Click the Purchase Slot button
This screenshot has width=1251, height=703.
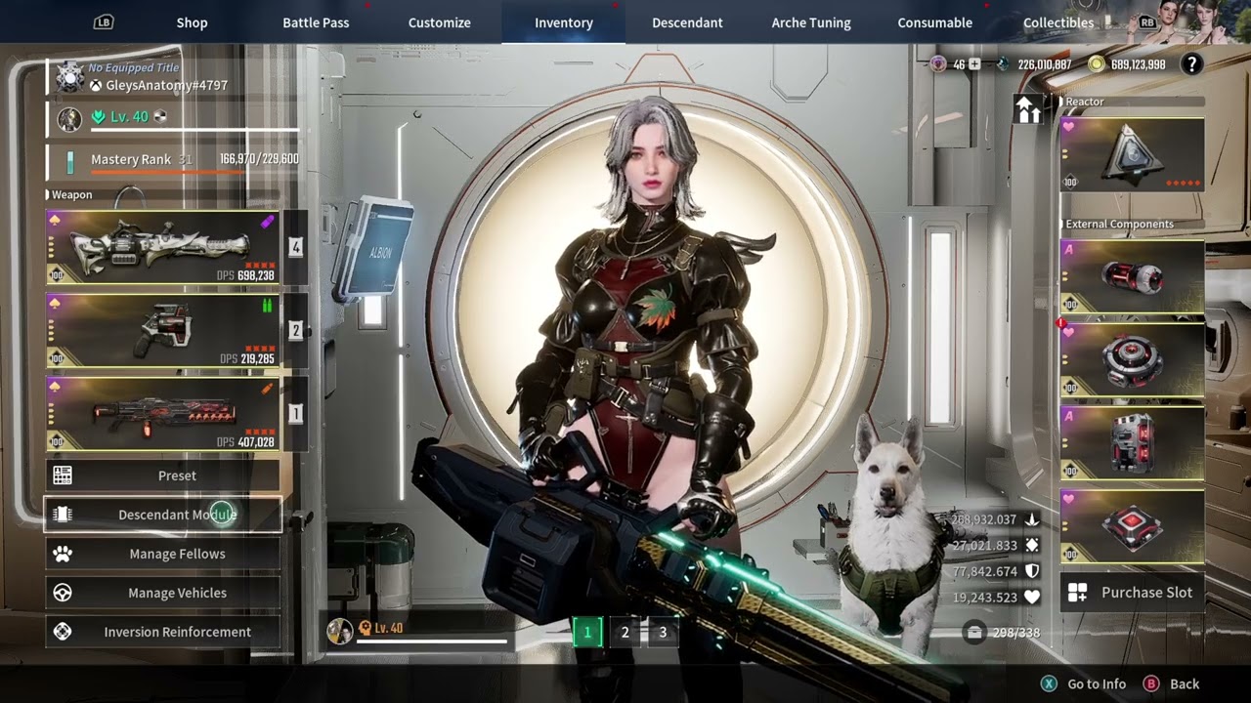tap(1132, 593)
